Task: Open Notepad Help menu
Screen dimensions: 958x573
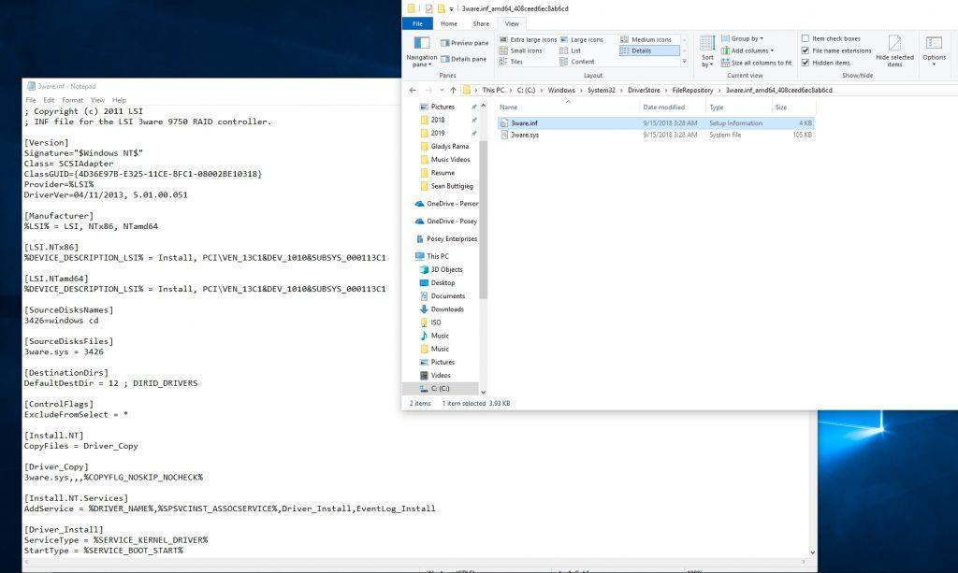Action: (119, 100)
